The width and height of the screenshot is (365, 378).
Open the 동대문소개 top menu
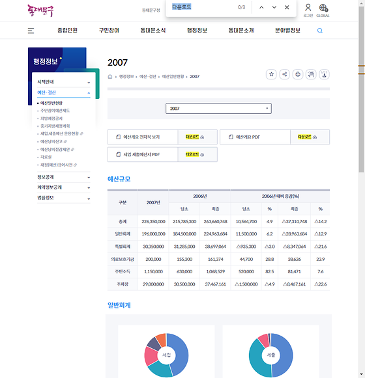[x=241, y=31]
